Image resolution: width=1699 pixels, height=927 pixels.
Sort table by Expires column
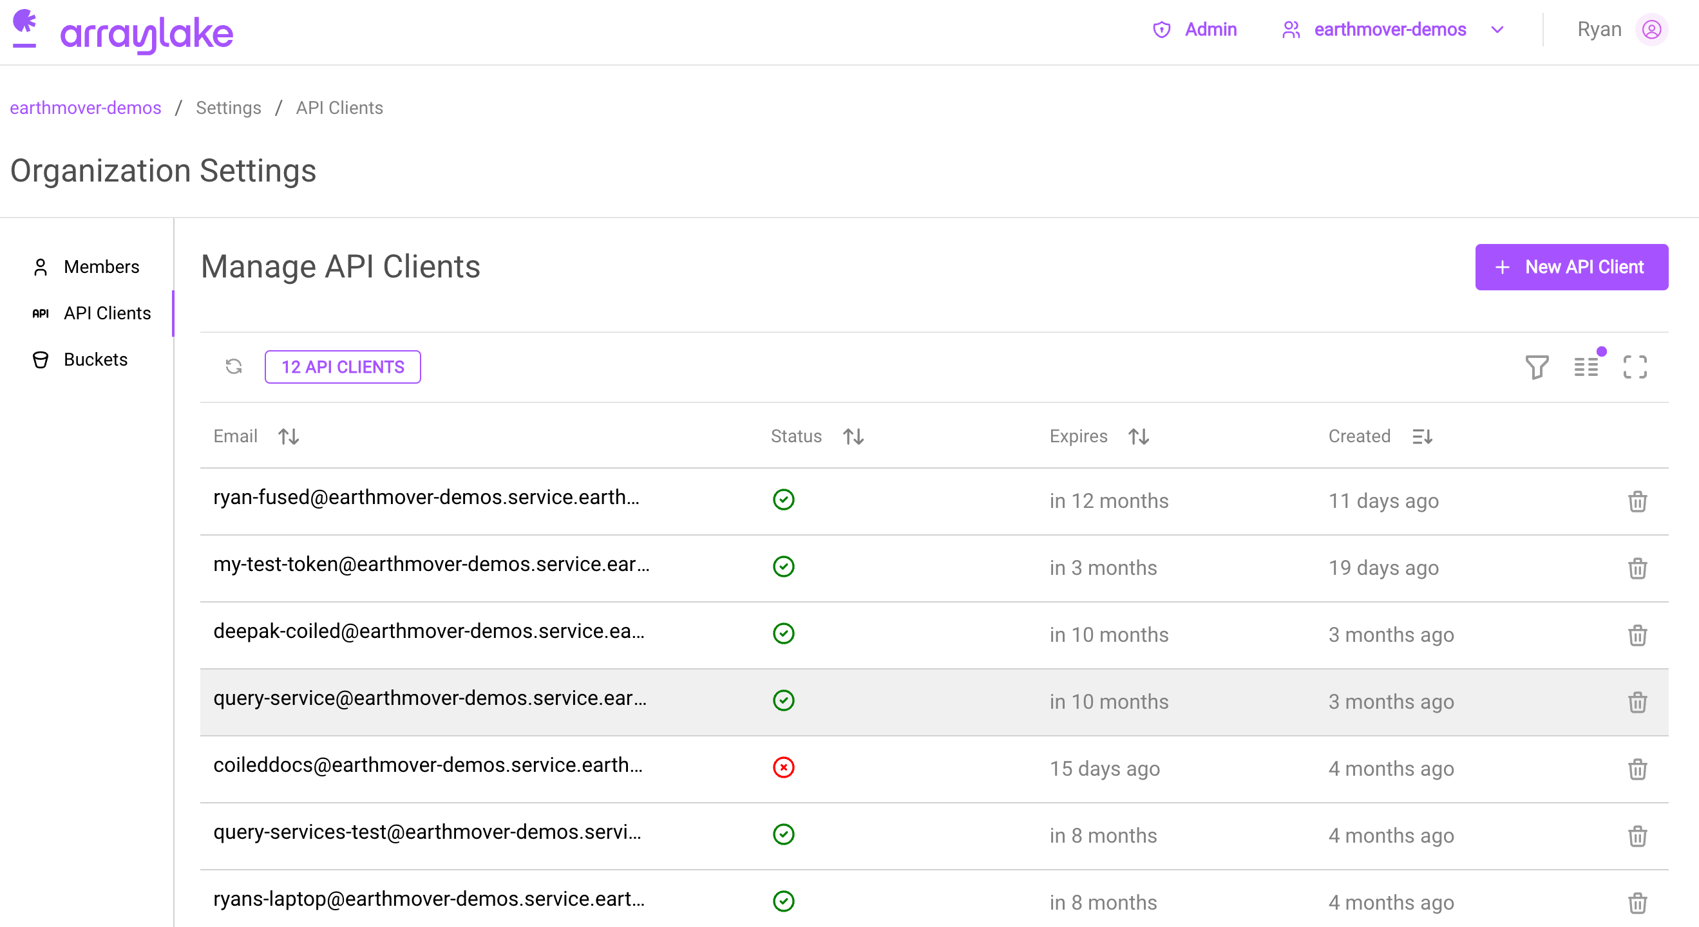coord(1139,436)
